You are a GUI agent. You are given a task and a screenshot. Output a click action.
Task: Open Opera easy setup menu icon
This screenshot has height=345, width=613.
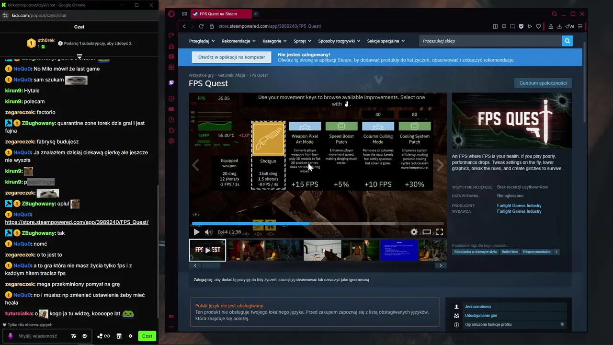click(x=580, y=26)
